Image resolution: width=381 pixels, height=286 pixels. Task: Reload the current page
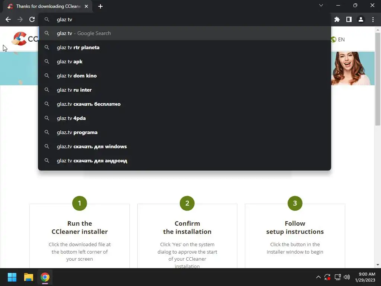[32, 19]
